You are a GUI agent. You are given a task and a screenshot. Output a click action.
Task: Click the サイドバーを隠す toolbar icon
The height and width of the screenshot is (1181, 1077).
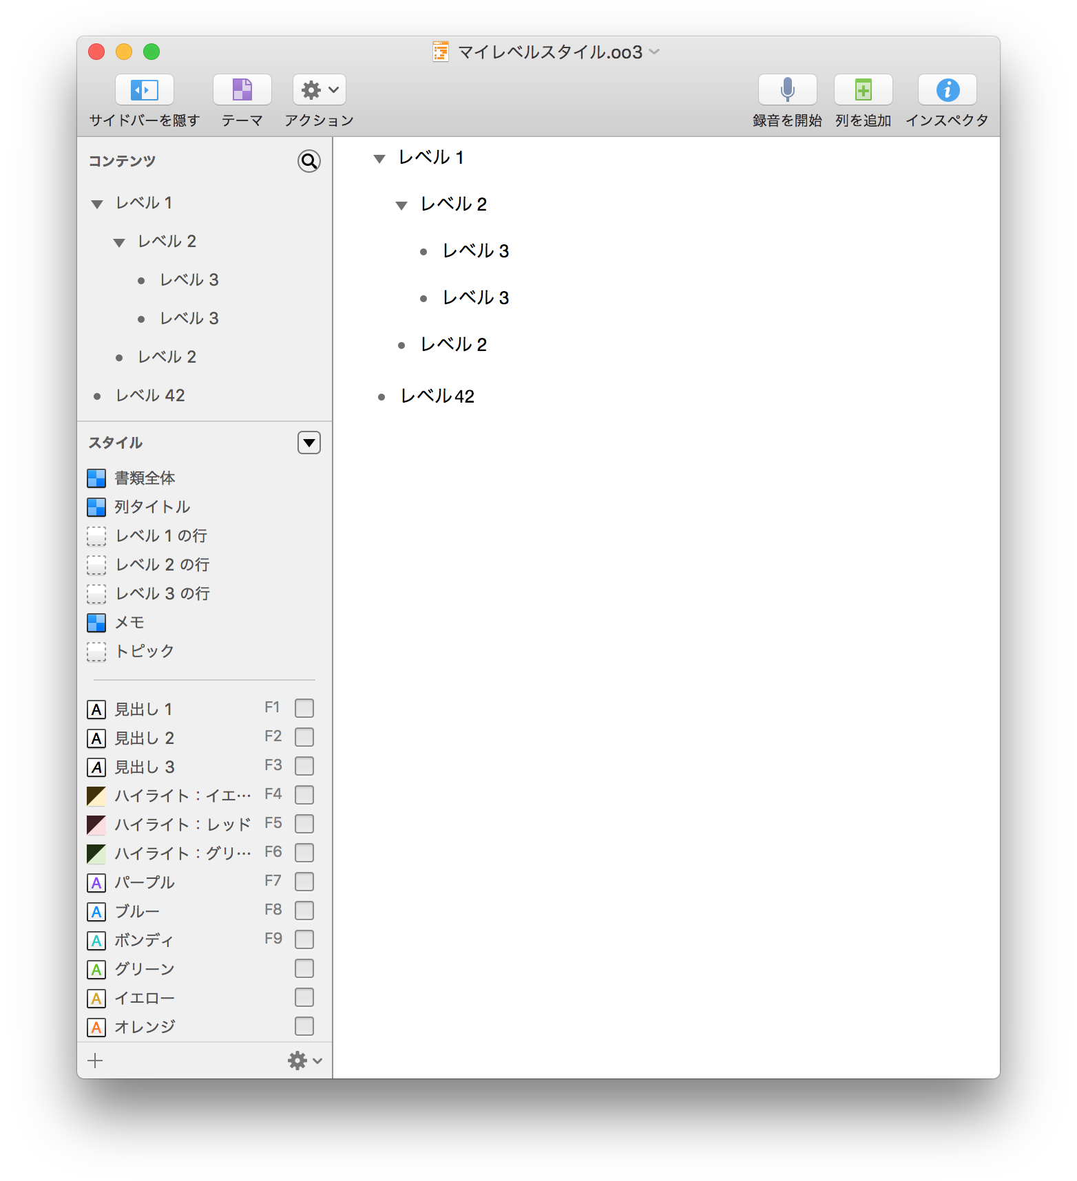coord(145,90)
